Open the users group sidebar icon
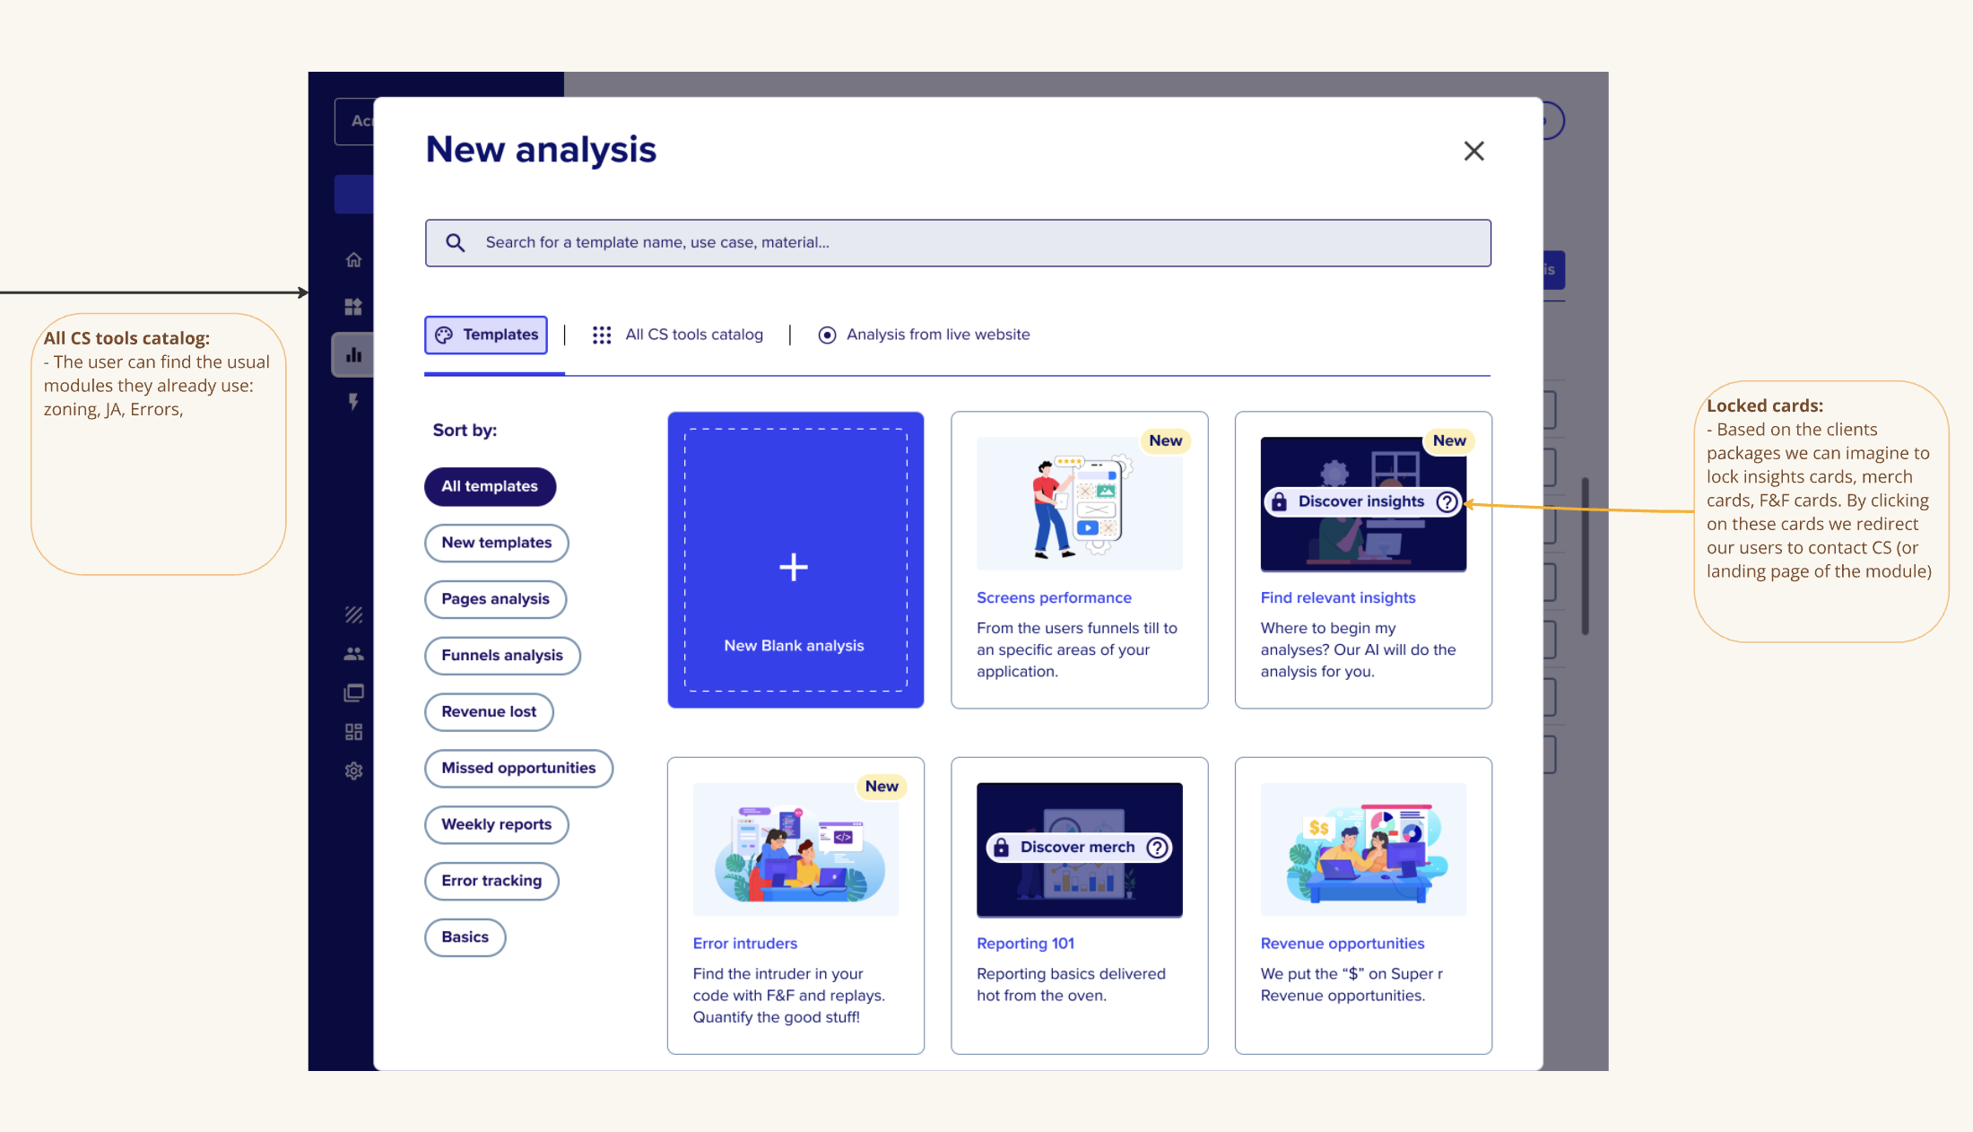1973x1132 pixels. (x=353, y=654)
